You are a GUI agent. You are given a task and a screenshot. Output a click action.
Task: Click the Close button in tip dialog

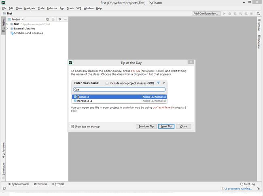coord(184,126)
